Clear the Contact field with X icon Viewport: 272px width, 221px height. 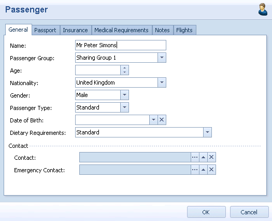click(x=211, y=157)
